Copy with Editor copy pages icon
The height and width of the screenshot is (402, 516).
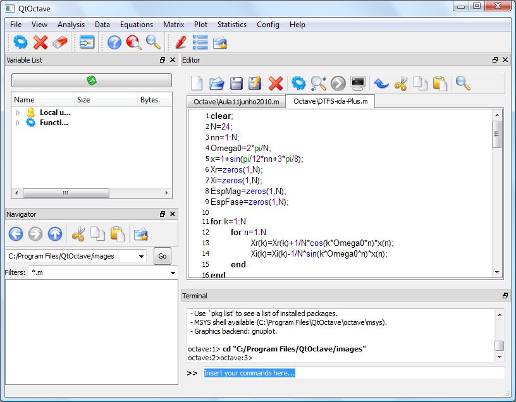421,83
